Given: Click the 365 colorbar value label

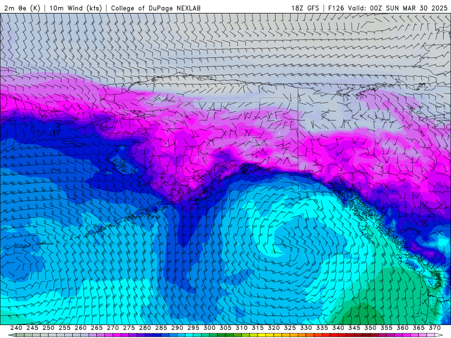Looking at the screenshot, I should click(x=419, y=328).
